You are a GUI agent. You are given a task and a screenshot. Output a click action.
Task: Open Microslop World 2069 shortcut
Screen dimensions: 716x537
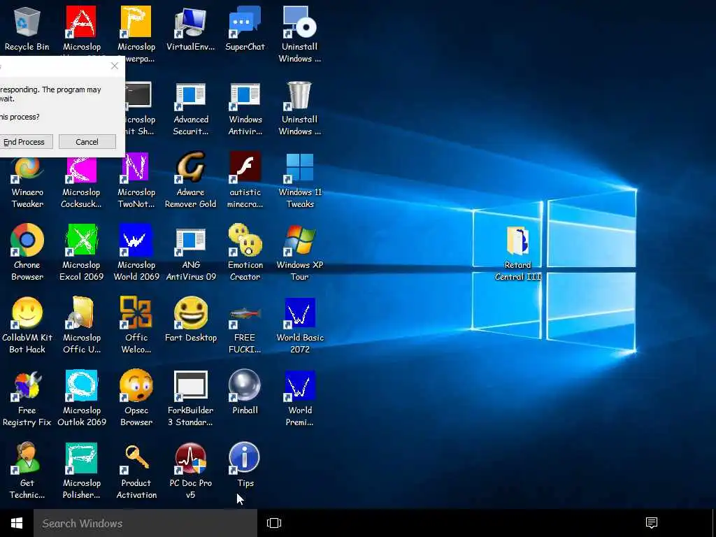tap(136, 240)
